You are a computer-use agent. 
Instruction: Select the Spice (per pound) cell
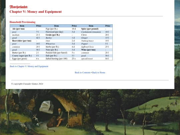[x=90, y=29]
